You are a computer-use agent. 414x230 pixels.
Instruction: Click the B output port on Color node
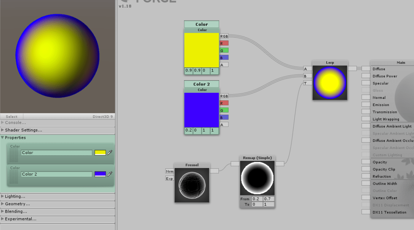coord(224,57)
